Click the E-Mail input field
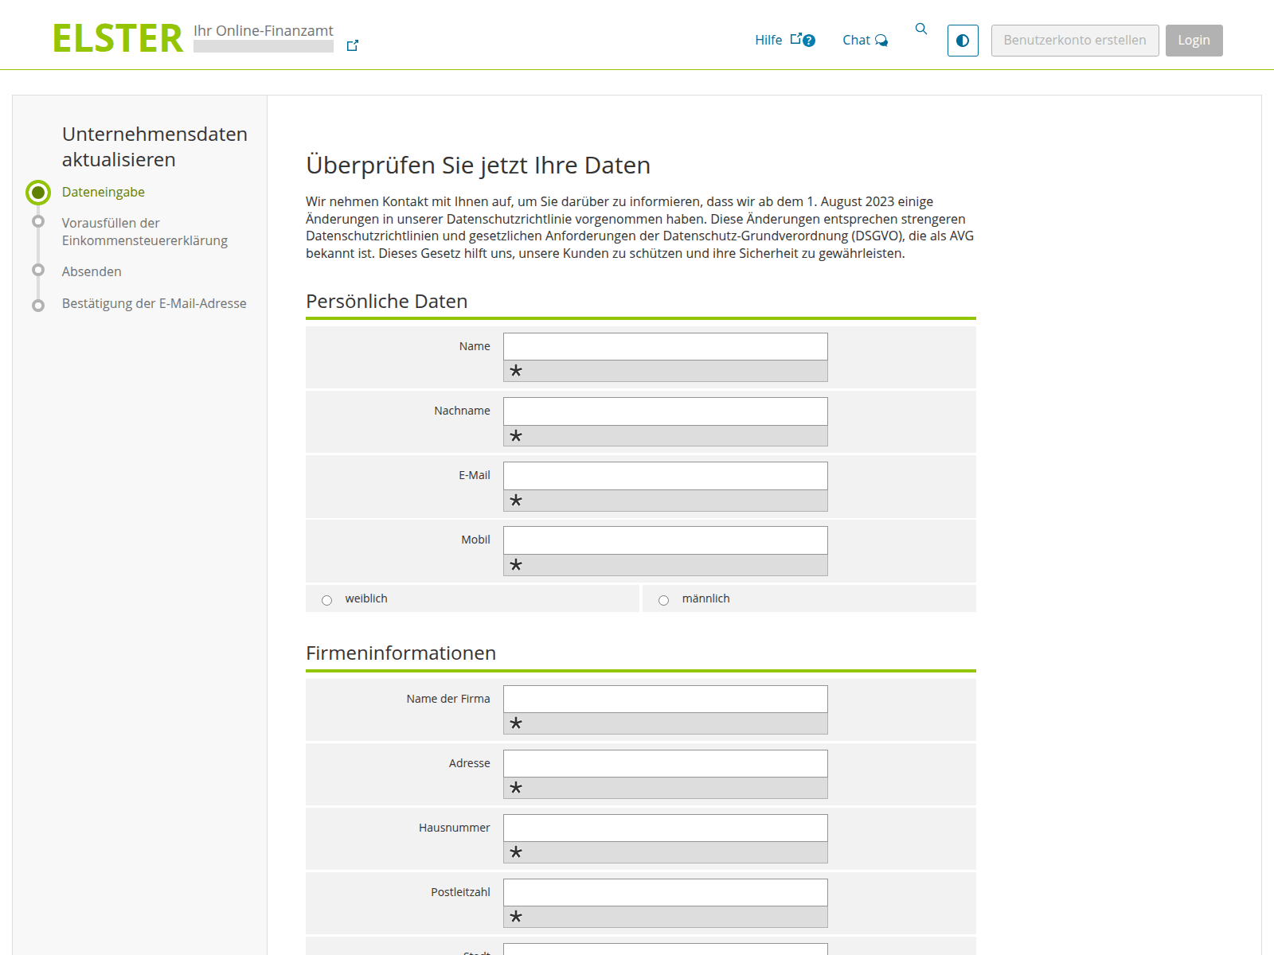The width and height of the screenshot is (1274, 955). click(x=665, y=476)
